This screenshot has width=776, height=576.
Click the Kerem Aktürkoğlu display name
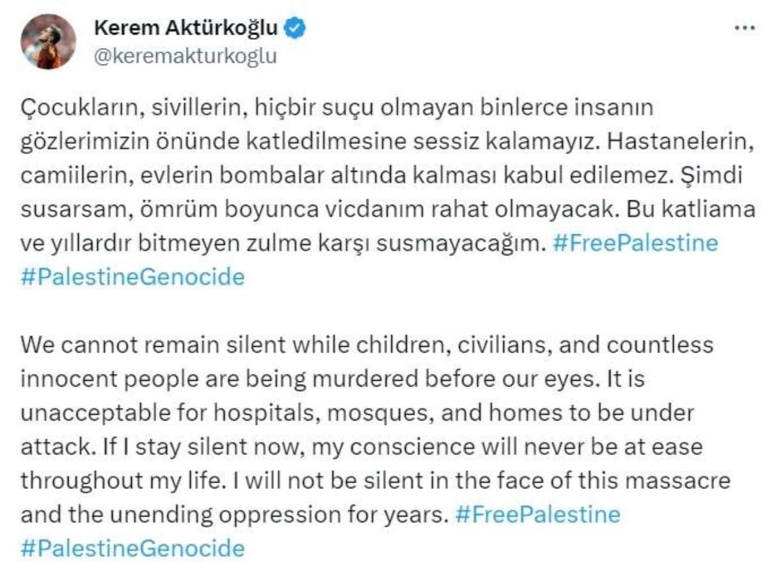(x=186, y=28)
